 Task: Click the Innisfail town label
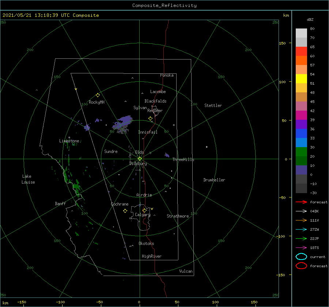coord(148,132)
